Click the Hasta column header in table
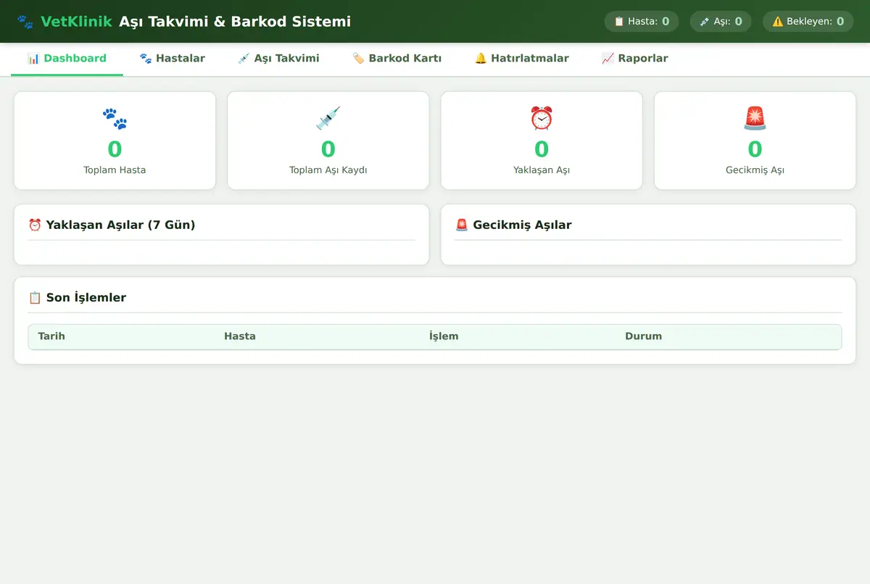The image size is (870, 584). tap(240, 336)
